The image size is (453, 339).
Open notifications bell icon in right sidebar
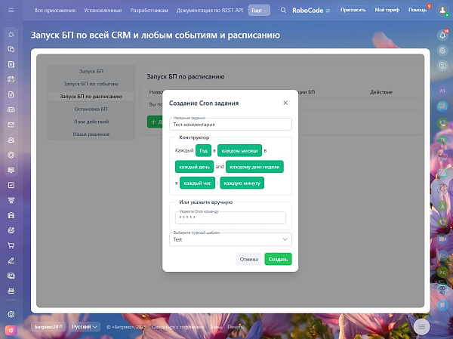[442, 35]
